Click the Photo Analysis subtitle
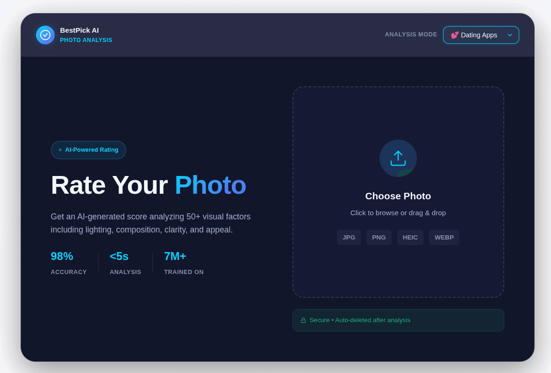The width and height of the screenshot is (551, 373). tap(86, 40)
